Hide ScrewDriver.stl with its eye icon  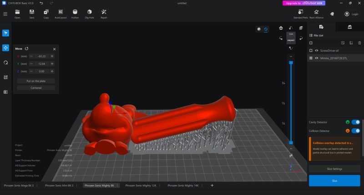point(316,50)
